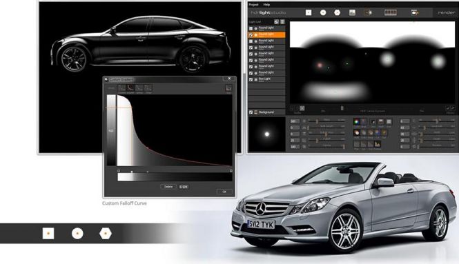
Task: Click the render button
Action: 447,12
